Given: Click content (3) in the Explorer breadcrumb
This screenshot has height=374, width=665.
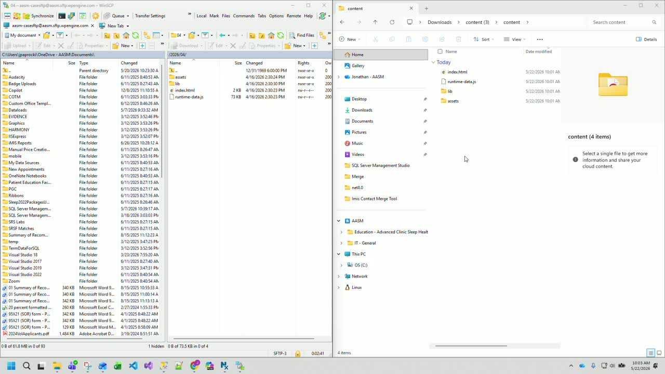Looking at the screenshot, I should coord(477,22).
